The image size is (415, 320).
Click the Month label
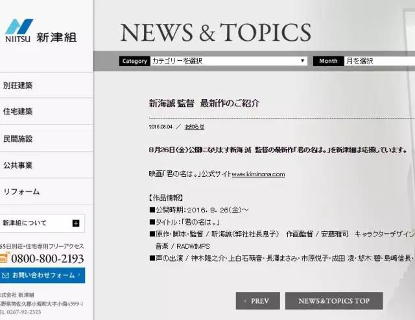tap(328, 61)
